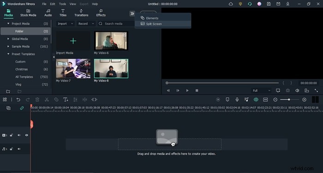Collapse the Preset Templates node
Viewport: 323px width, 173px height.
[8, 54]
